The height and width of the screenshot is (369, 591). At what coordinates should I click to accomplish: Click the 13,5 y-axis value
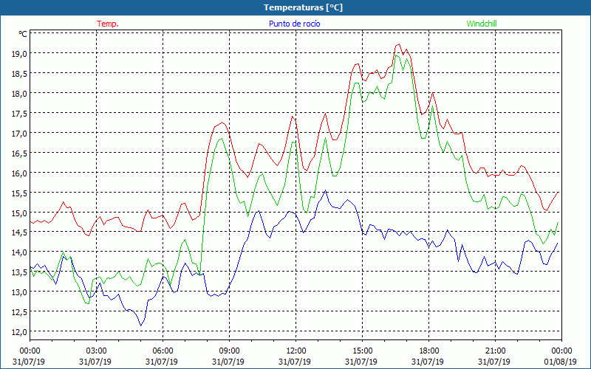[19, 272]
